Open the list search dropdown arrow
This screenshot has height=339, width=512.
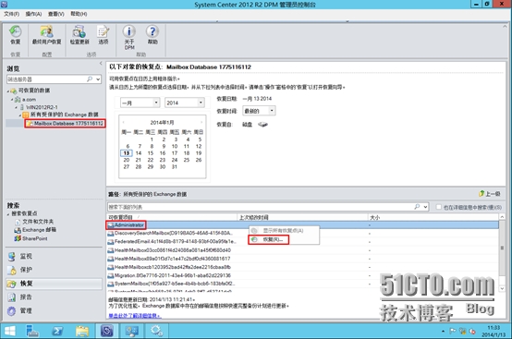425,207
